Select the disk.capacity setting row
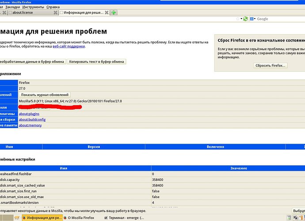Viewport: 305px width, 221px height. 152,179
